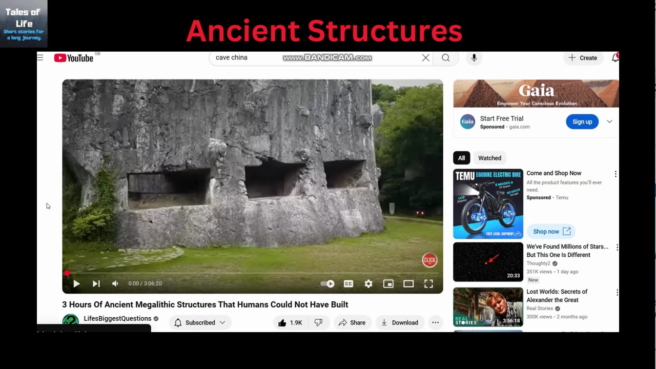Viewport: 656px width, 369px height.
Task: Open the more actions ellipsis under the video
Action: pyautogui.click(x=435, y=322)
